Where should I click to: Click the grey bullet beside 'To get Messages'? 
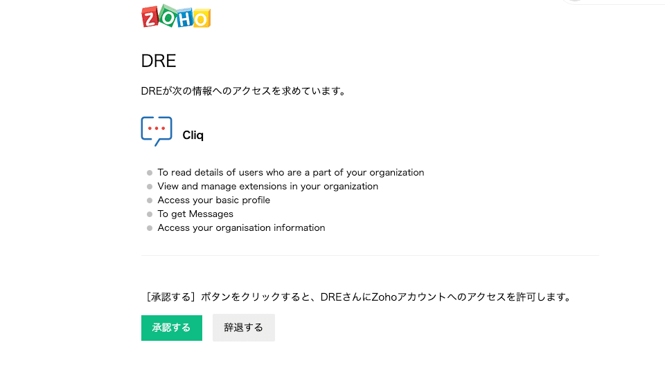pos(150,214)
